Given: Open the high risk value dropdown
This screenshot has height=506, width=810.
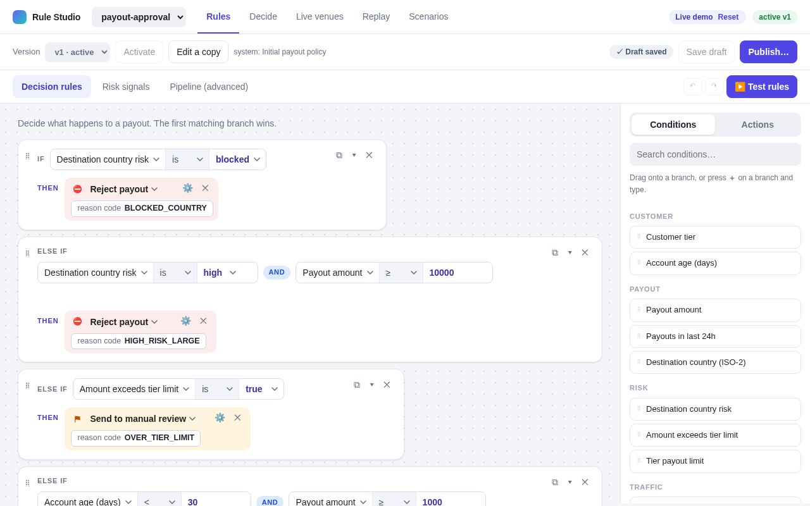Looking at the screenshot, I should click(220, 273).
